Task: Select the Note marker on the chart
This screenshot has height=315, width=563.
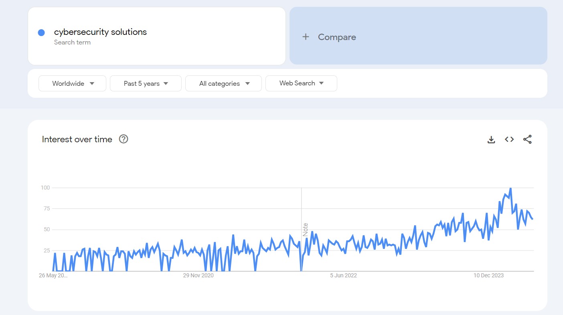Action: point(305,230)
